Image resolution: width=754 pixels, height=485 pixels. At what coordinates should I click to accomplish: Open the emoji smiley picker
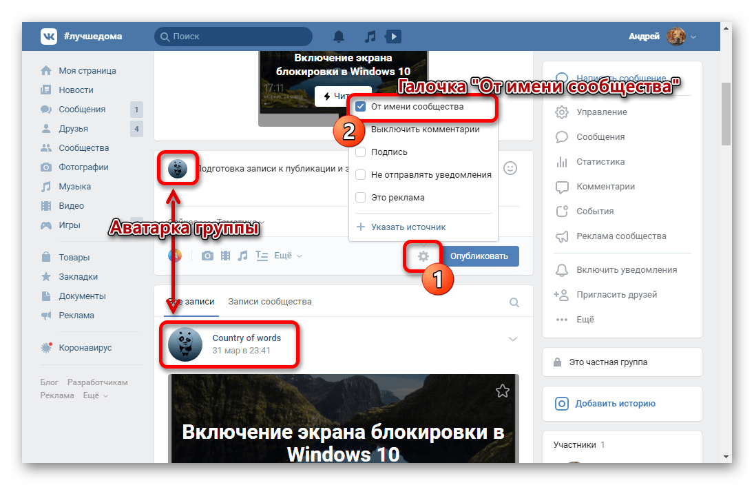pos(510,168)
